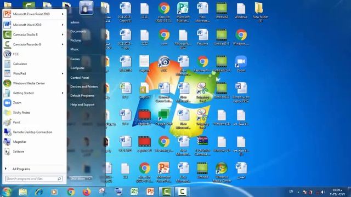
Task: Launch Windows Media Center from Start menu
Action: coord(35,83)
